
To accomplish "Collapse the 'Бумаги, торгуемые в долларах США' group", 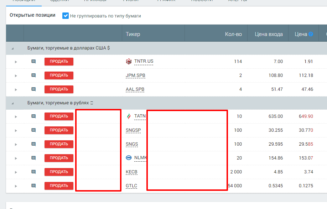I will 12,48.
